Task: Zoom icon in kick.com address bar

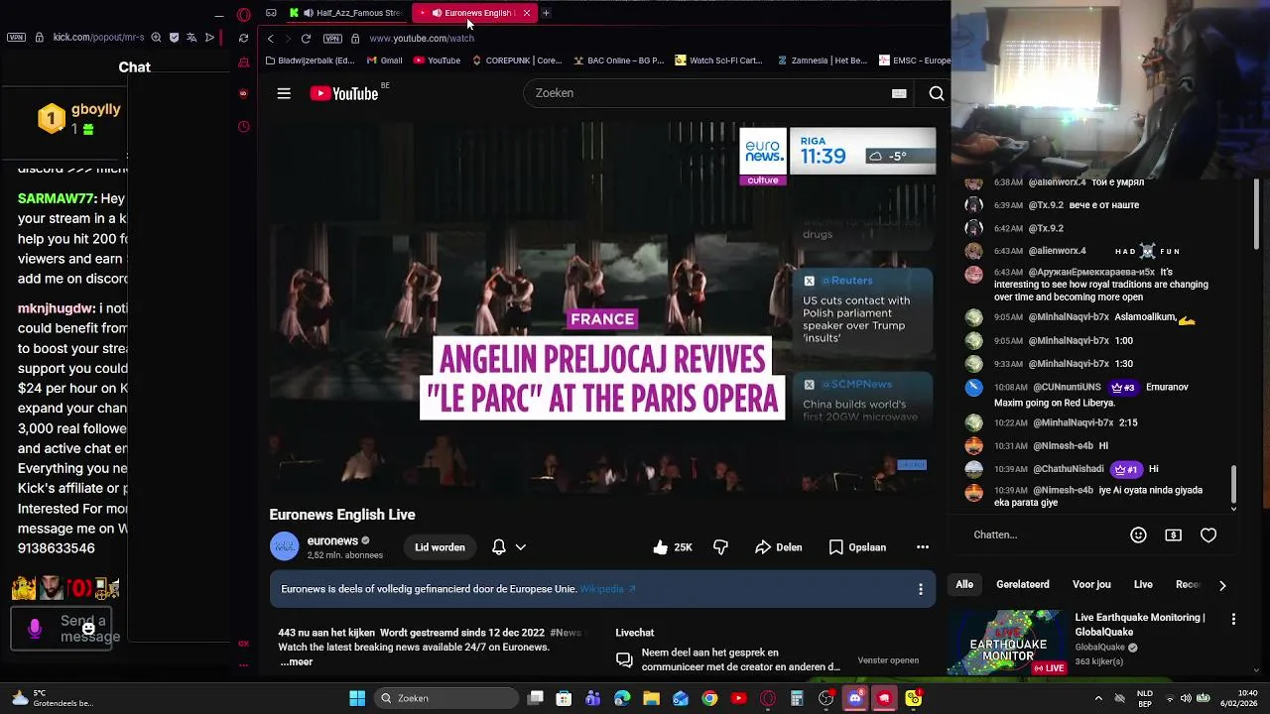Action: pos(156,38)
